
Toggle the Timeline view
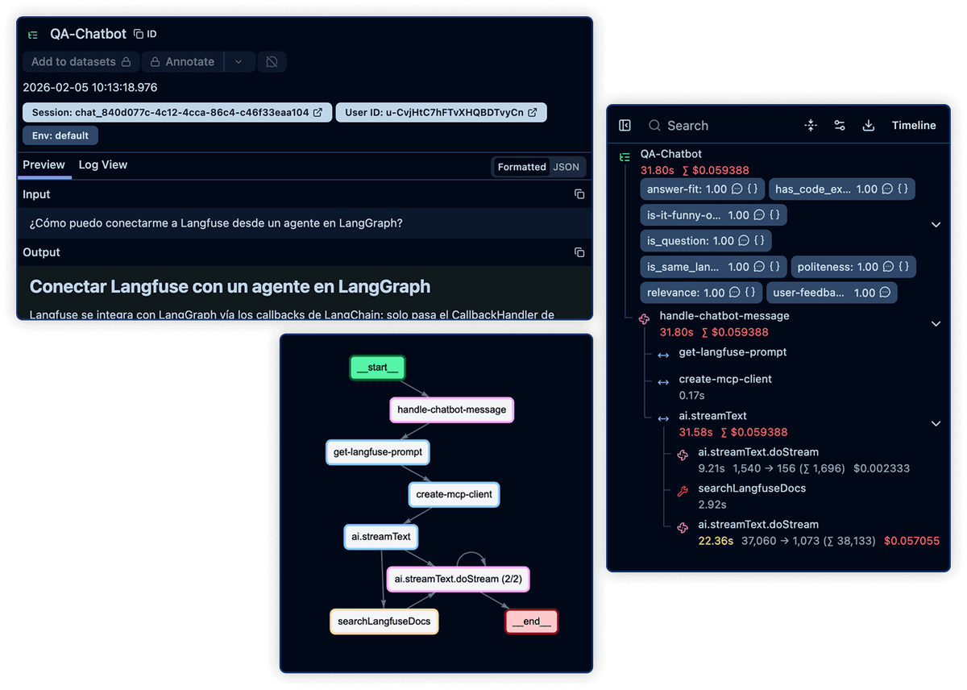click(913, 126)
